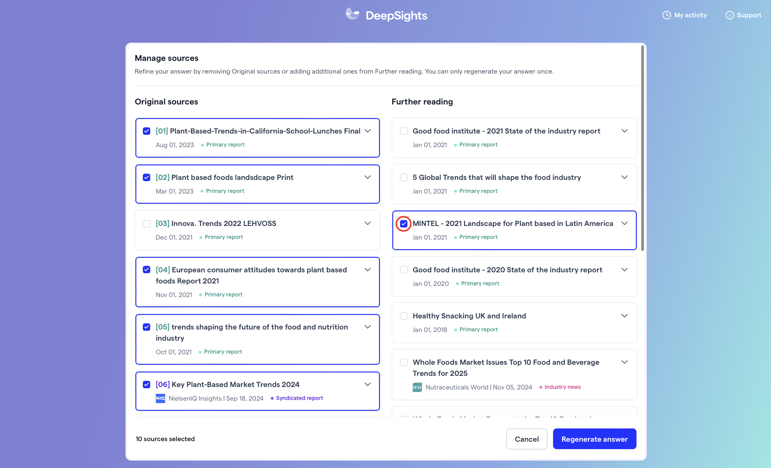This screenshot has height=468, width=771.
Task: Click DeepSights wordmark in header
Action: tap(396, 15)
